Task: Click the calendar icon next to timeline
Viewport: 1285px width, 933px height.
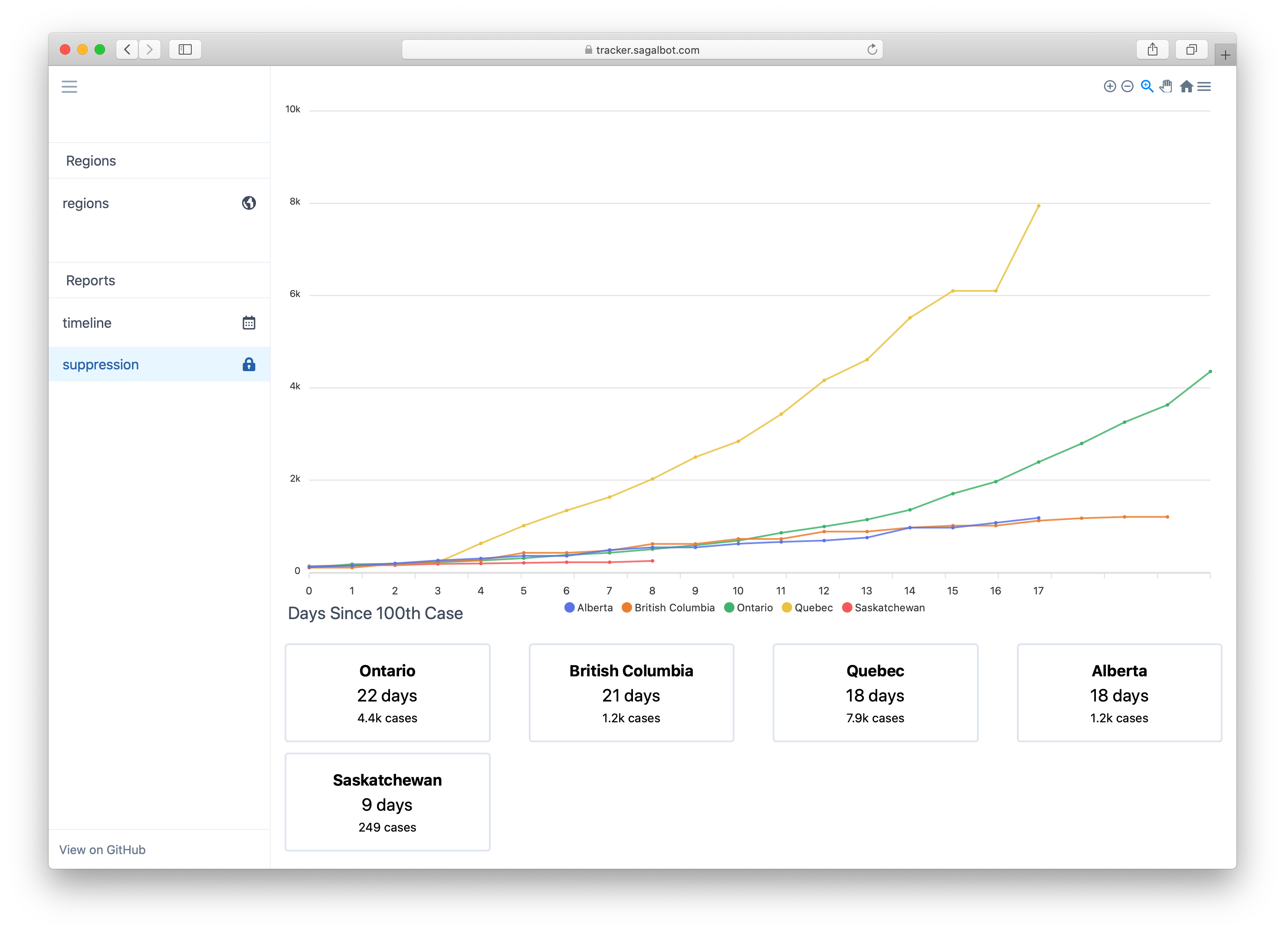Action: point(249,322)
